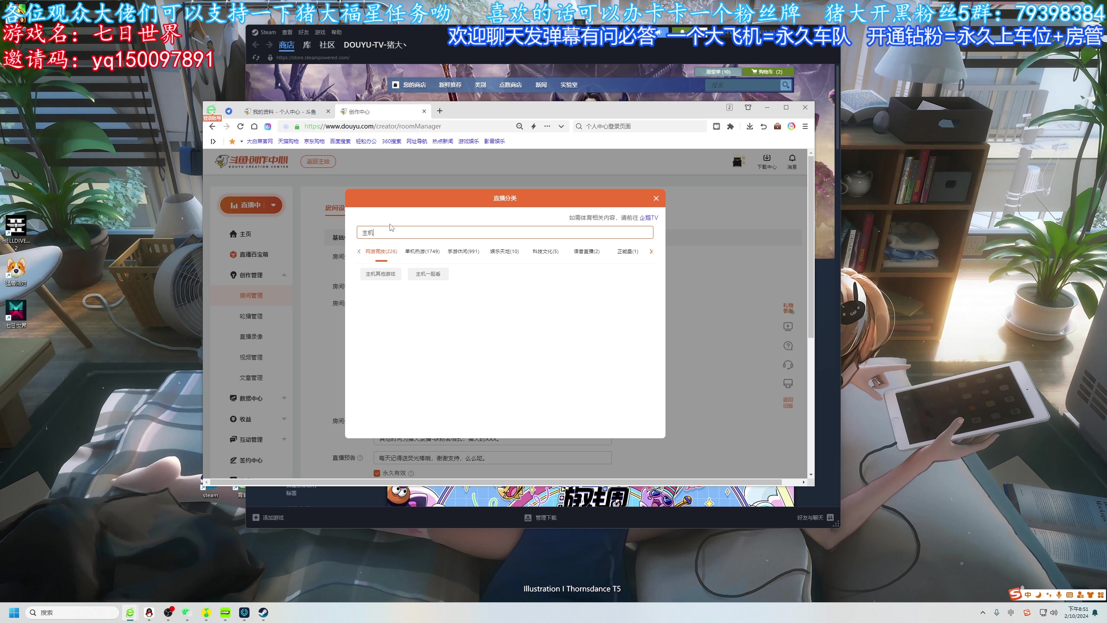This screenshot has width=1107, height=623.
Task: Open the 下载中心 icon
Action: [767, 161]
